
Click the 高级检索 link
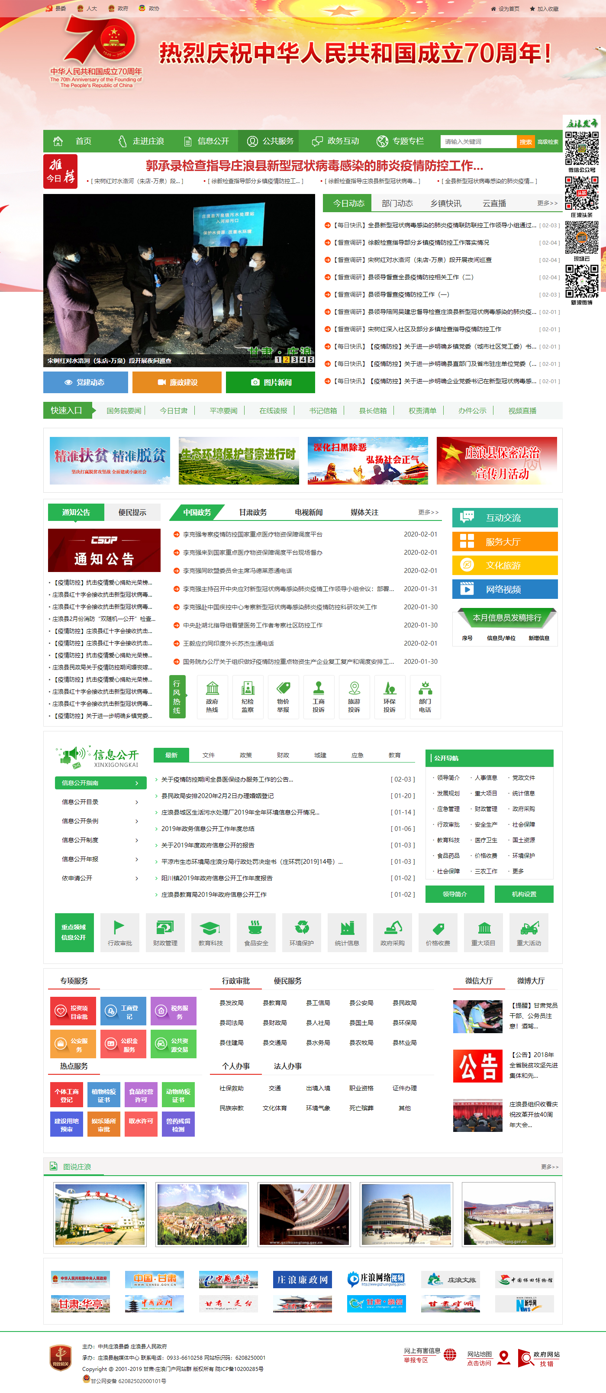pos(548,142)
